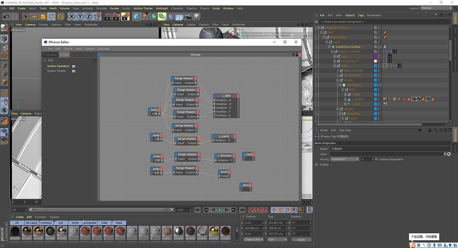Screen dimensions: 458x248
Task: Select the Scale tool in the top toolbar
Action: click(43, 16)
